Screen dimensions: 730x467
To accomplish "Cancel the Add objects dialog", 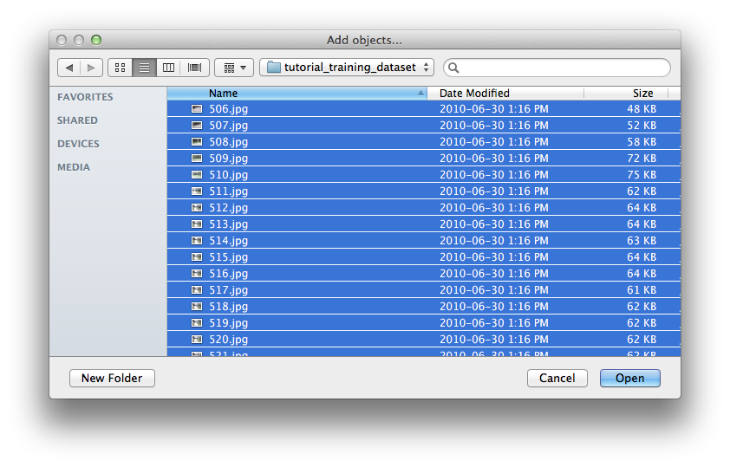I will tap(557, 378).
